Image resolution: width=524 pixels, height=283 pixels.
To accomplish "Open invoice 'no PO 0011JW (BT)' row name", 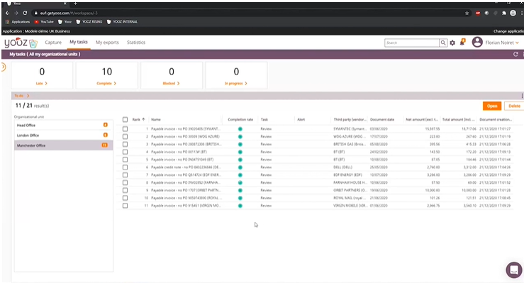I will pyautogui.click(x=179, y=152).
